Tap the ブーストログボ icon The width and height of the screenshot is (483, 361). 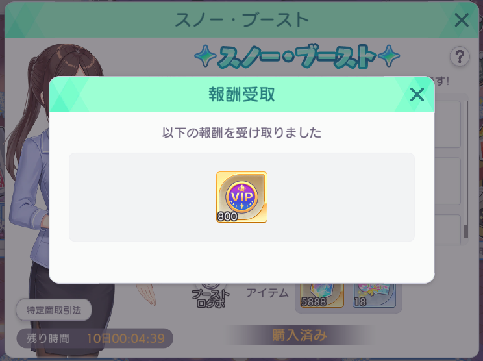tap(211, 296)
